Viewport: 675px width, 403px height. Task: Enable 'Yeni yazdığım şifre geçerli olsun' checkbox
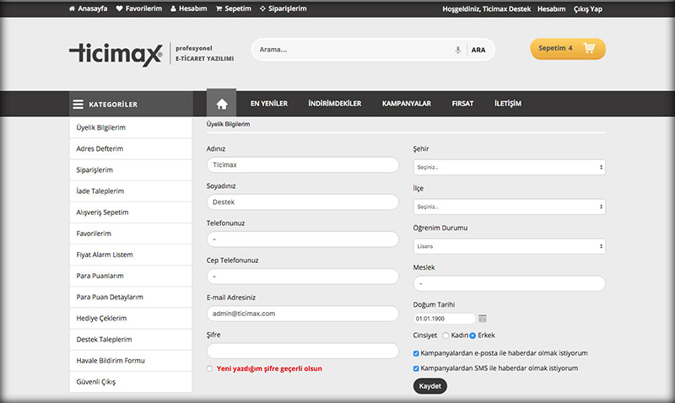click(210, 368)
